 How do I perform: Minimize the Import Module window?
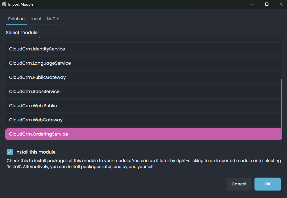pyautogui.click(x=252, y=4)
